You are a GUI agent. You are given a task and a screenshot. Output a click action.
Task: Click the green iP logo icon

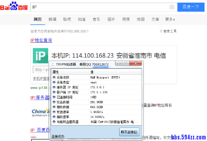click(x=40, y=56)
